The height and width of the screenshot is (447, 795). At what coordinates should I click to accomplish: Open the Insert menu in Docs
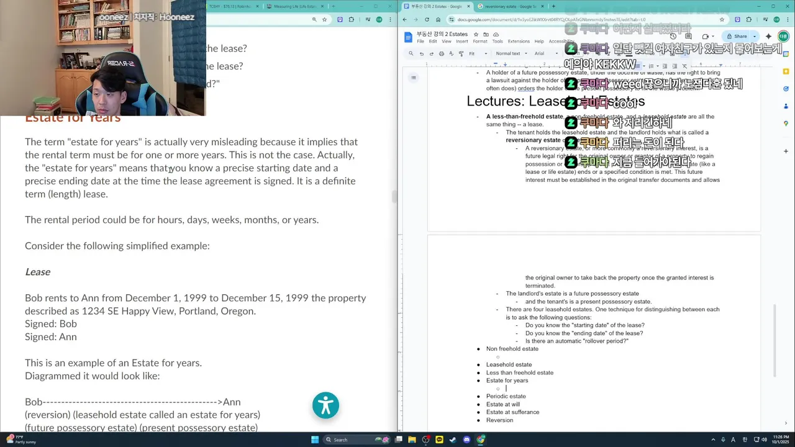point(462,42)
